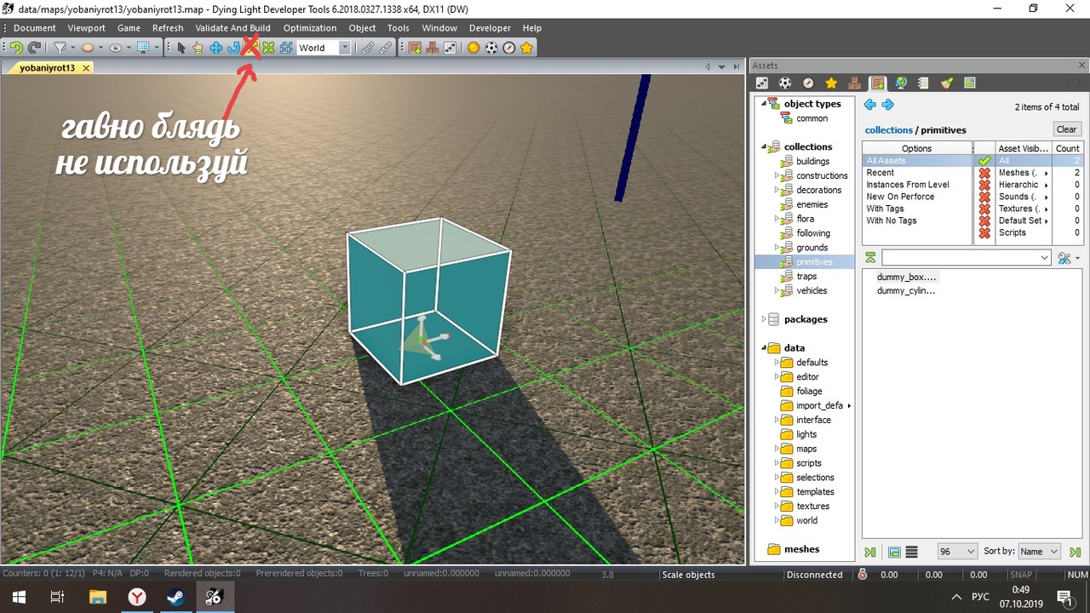Collapse the collections tree node
The width and height of the screenshot is (1090, 613).
click(764, 146)
